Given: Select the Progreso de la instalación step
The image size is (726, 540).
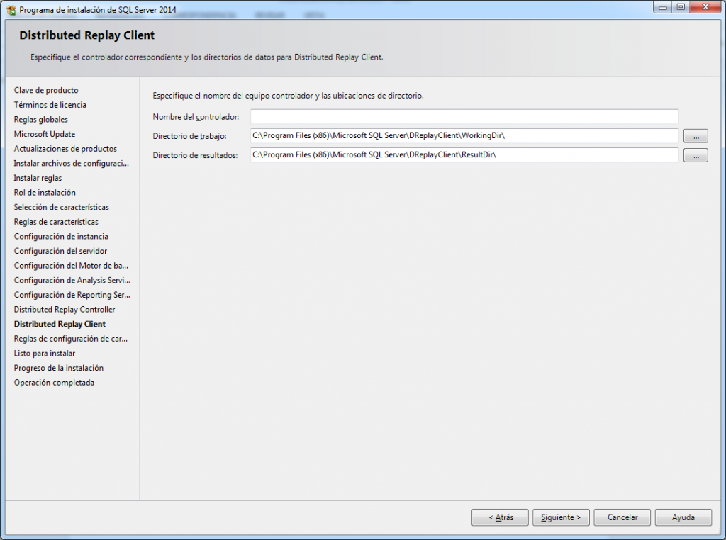Looking at the screenshot, I should pyautogui.click(x=58, y=368).
